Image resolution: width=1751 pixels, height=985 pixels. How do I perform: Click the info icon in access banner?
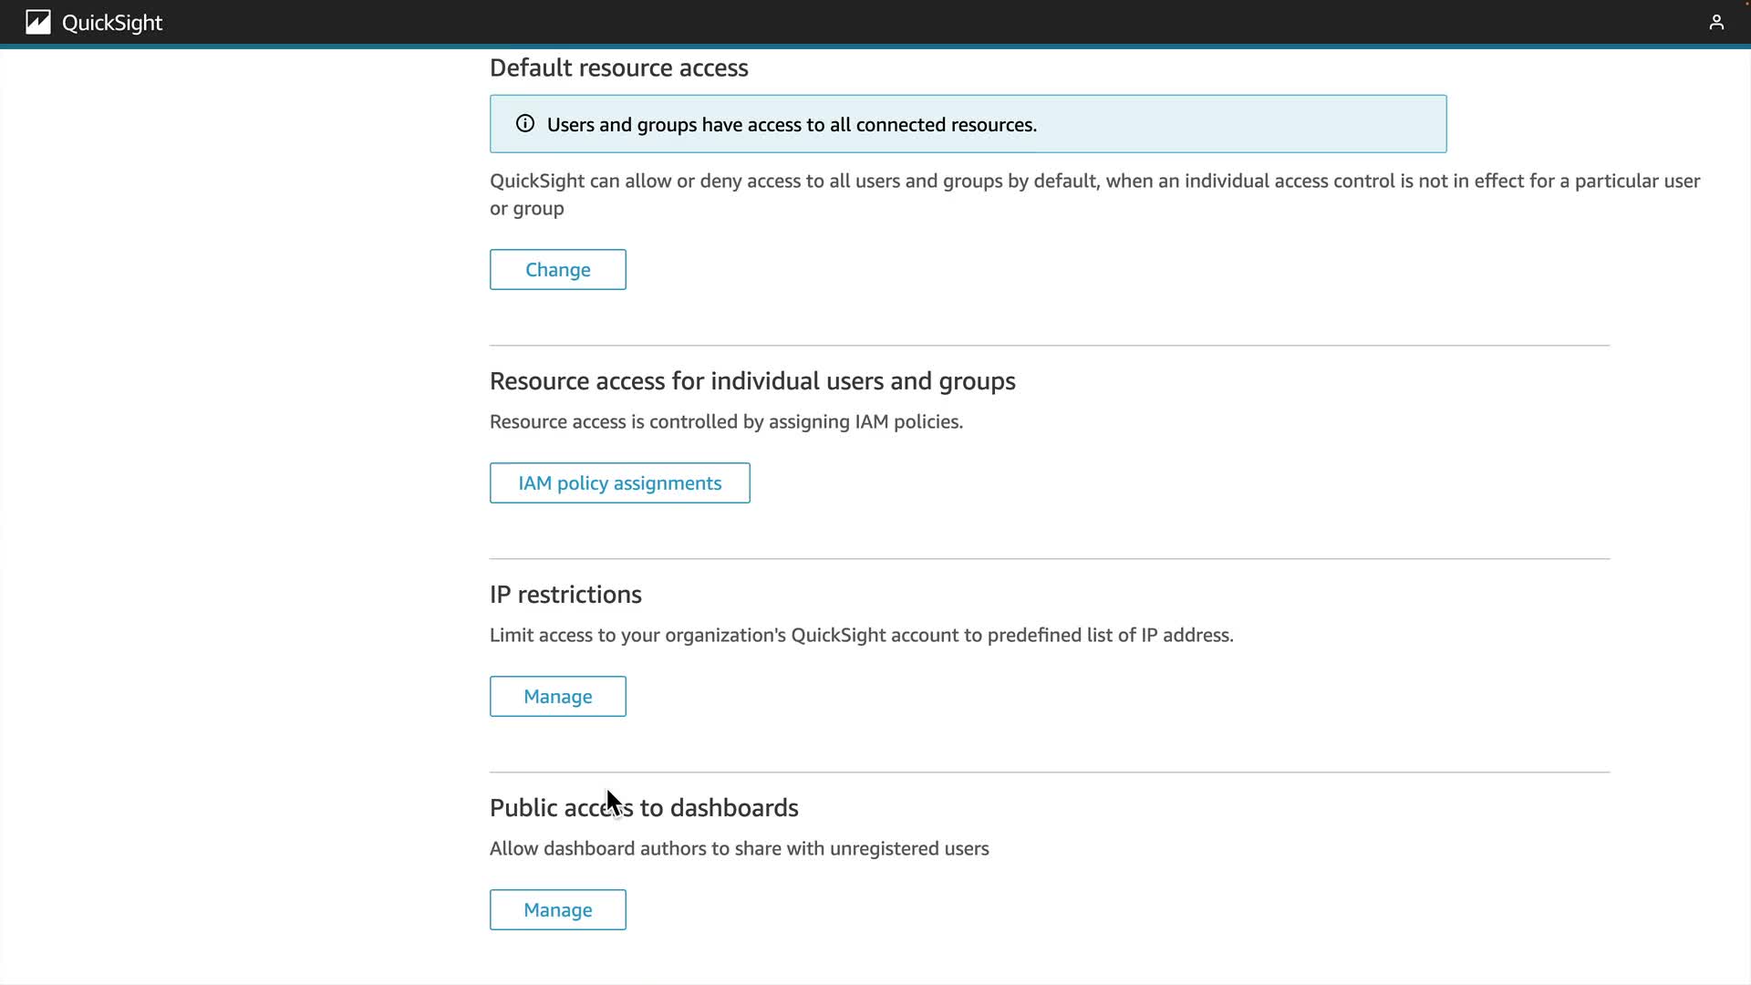point(525,124)
